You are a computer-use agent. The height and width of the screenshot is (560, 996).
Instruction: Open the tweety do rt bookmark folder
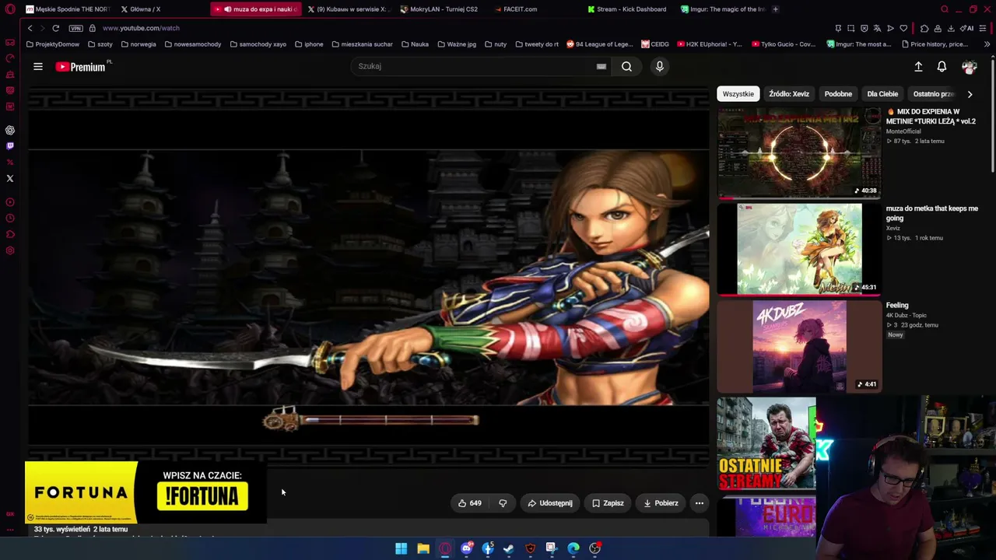[x=537, y=44]
